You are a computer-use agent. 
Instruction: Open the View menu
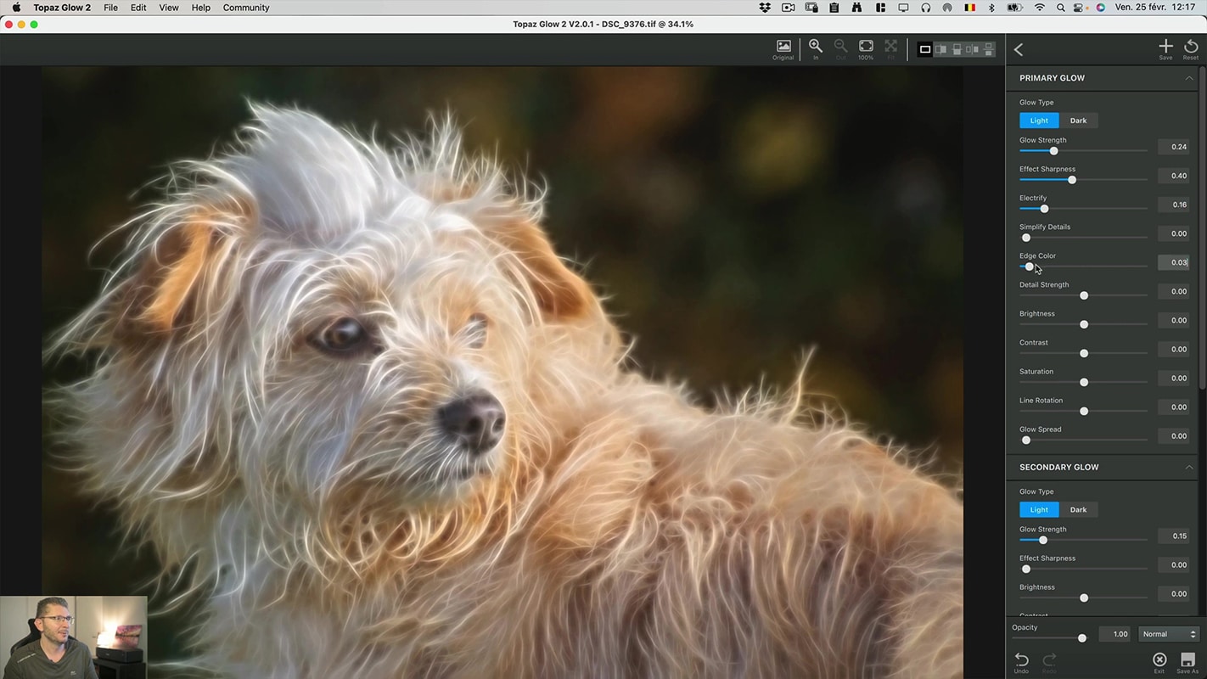pyautogui.click(x=169, y=8)
